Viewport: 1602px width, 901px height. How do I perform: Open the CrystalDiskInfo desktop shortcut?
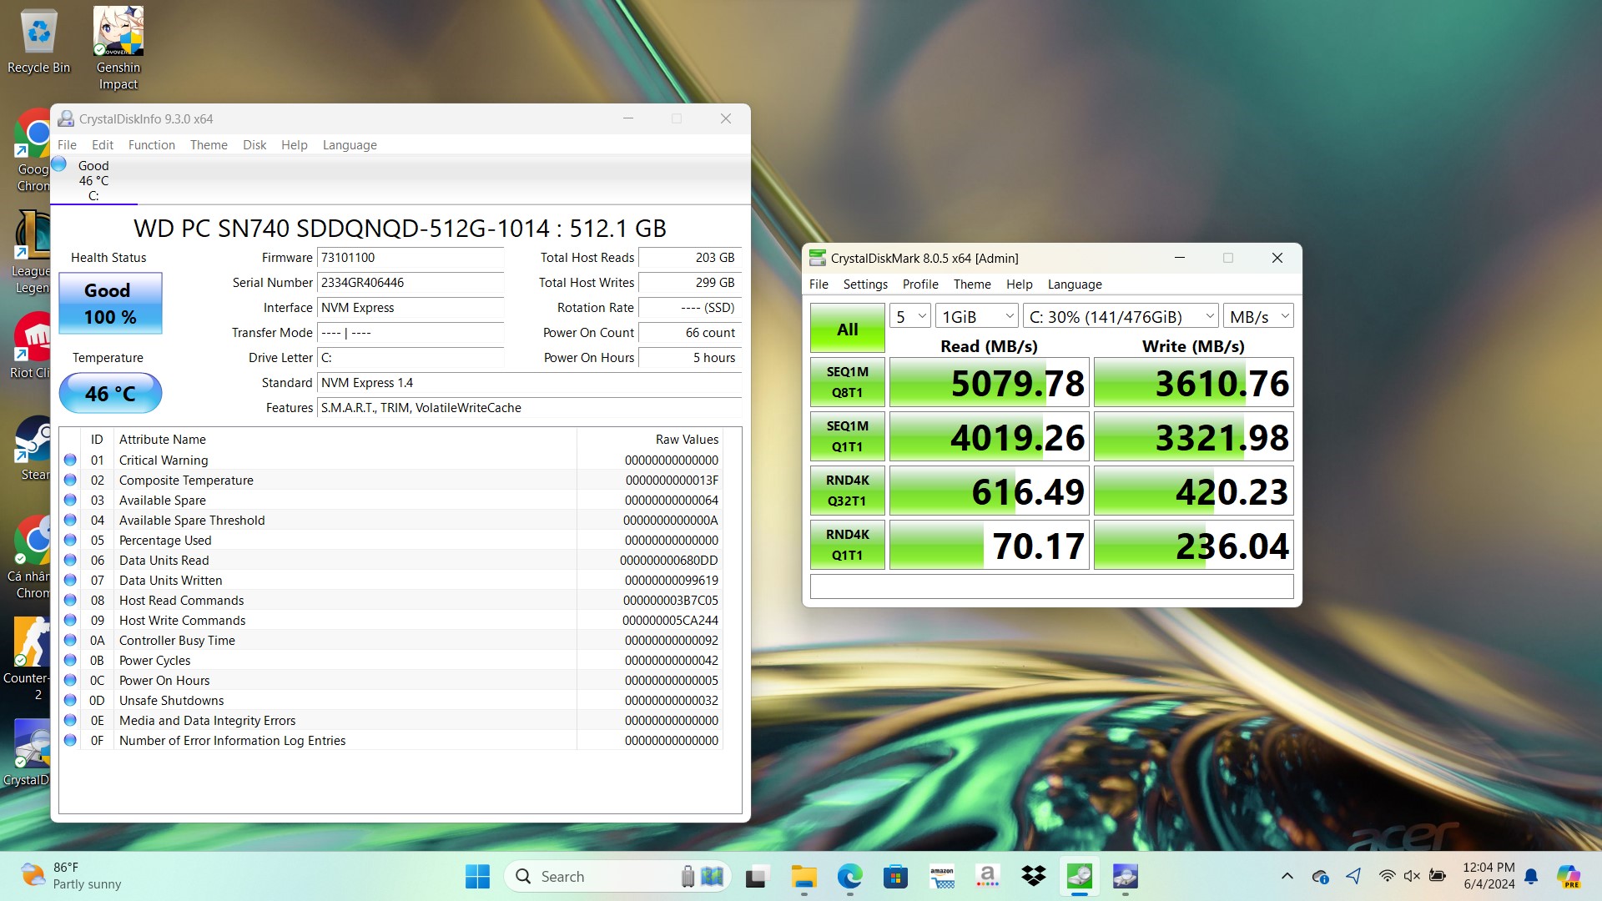(x=28, y=753)
